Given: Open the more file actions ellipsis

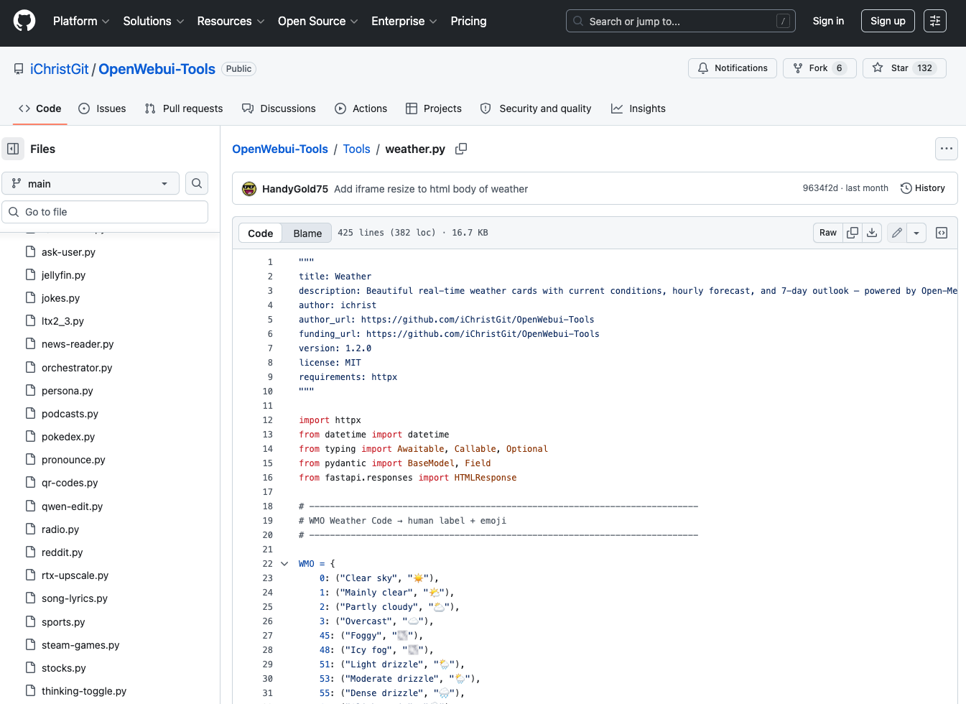Looking at the screenshot, I should [947, 149].
